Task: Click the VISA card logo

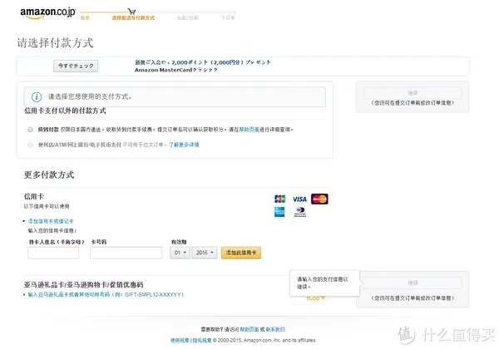Action: [299, 199]
